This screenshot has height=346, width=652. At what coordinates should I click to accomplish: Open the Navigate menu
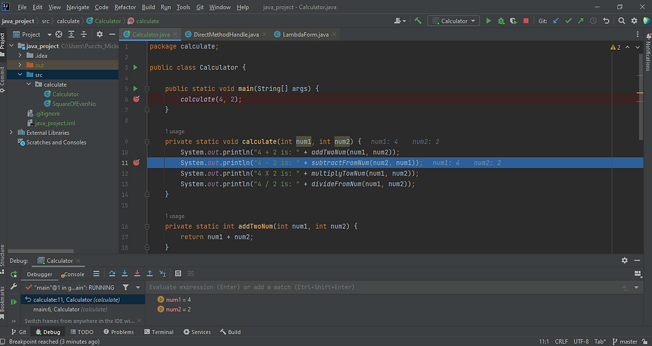click(78, 7)
